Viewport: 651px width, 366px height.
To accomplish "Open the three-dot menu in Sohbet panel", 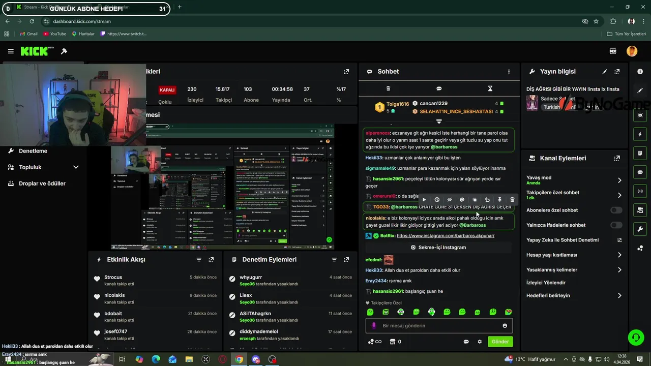I will pyautogui.click(x=509, y=72).
